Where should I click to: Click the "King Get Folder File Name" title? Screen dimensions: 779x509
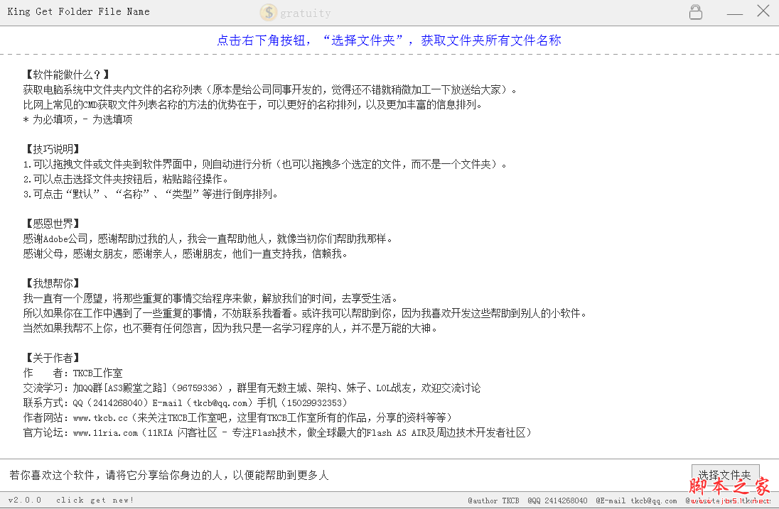78,12
